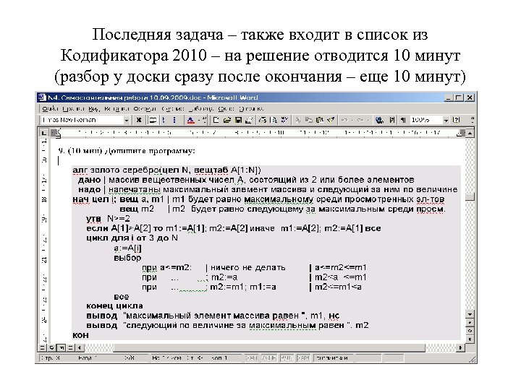This screenshot has height=390, width=521.
Task: Apply the red font color A button
Action: (x=191, y=120)
